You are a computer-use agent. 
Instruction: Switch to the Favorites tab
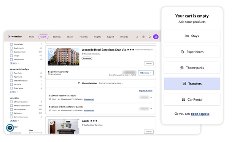[x=84, y=37]
